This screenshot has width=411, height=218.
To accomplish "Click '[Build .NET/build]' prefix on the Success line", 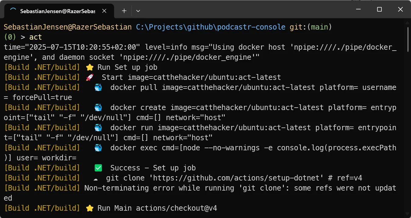I will [x=42, y=168].
